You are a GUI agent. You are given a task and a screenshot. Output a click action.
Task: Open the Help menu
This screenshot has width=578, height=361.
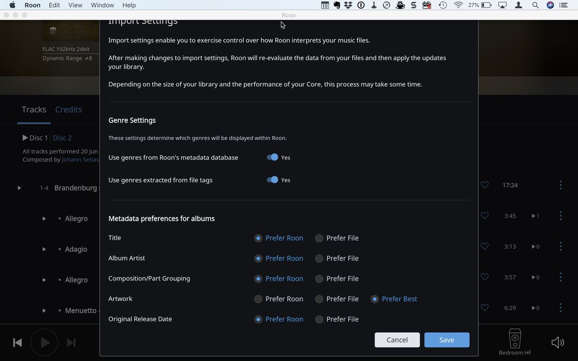tap(129, 5)
